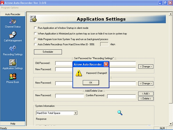The height and width of the screenshot is (130, 173).
Task: Select the Auto Recorder sidebar tab
Action: (13, 14)
